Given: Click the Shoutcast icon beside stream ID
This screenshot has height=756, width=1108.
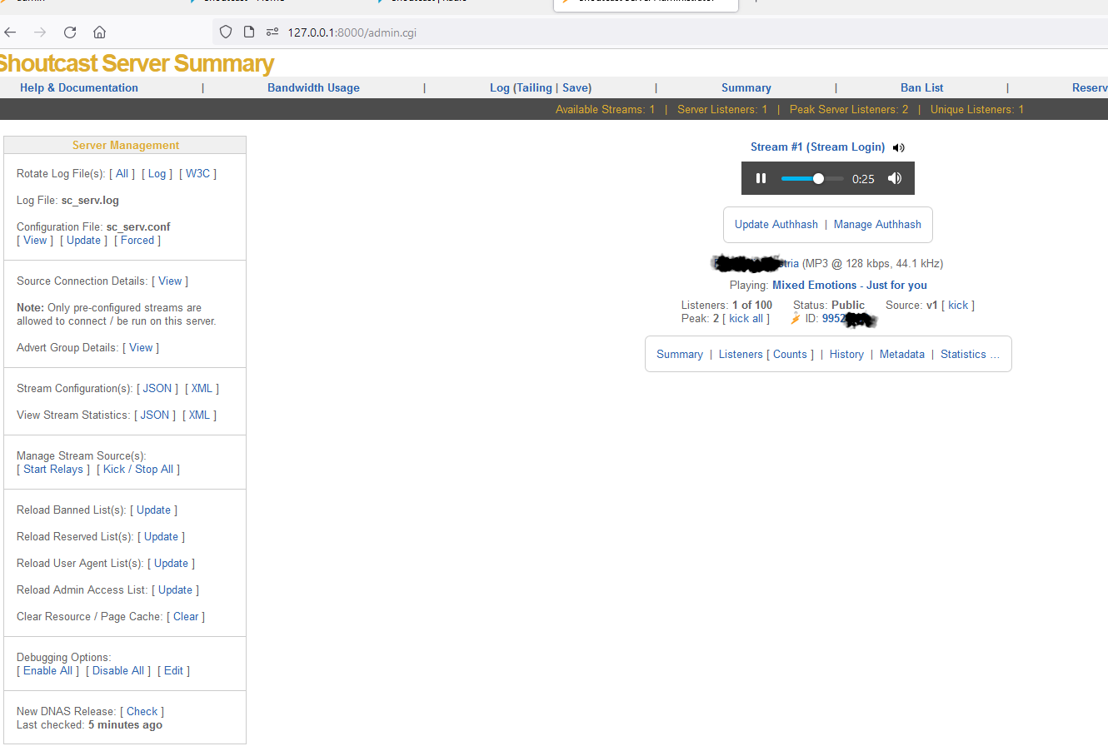Looking at the screenshot, I should 796,319.
